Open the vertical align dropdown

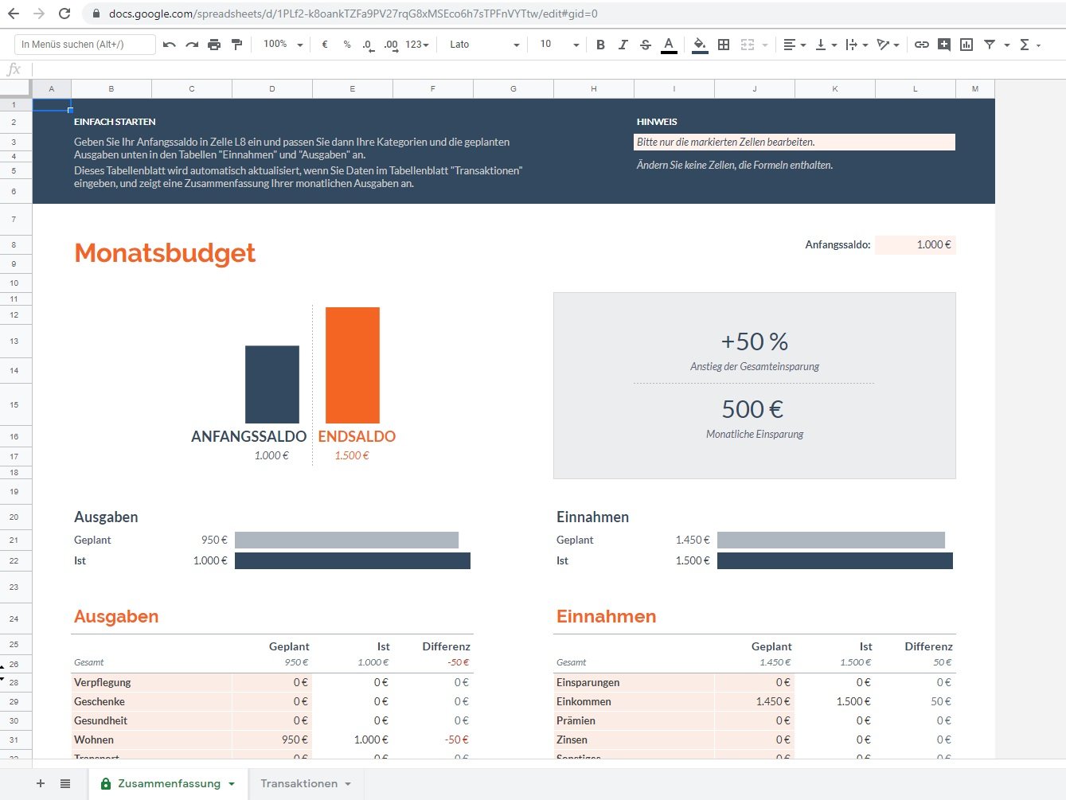click(x=826, y=45)
